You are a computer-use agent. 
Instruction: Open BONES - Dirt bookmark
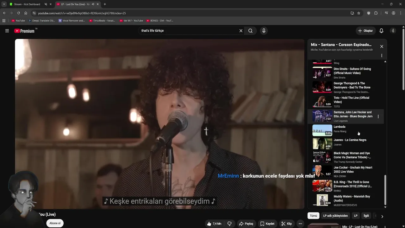click(160, 21)
